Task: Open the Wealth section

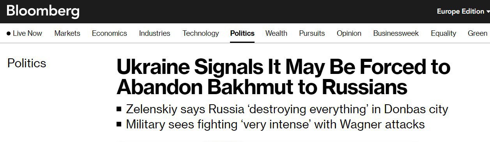Action: click(x=276, y=33)
